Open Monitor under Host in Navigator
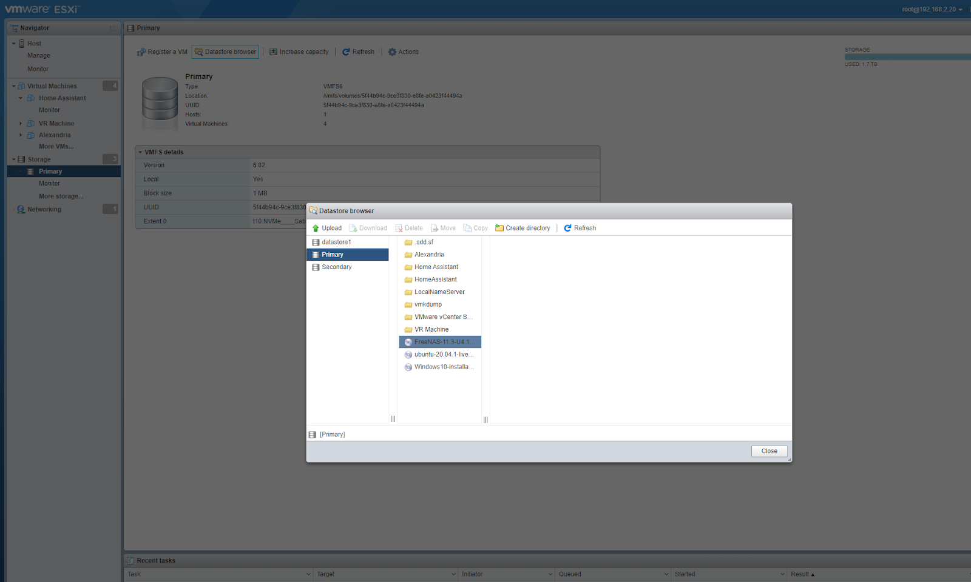The width and height of the screenshot is (971, 582). coord(38,69)
